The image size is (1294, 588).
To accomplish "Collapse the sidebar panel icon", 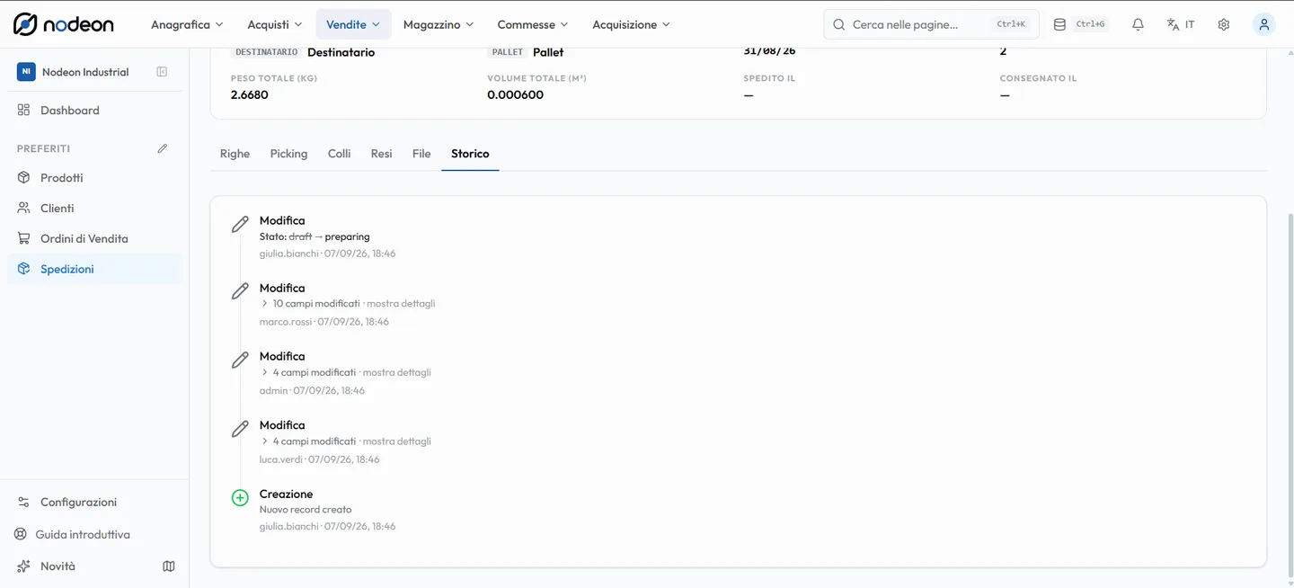I will coord(162,72).
